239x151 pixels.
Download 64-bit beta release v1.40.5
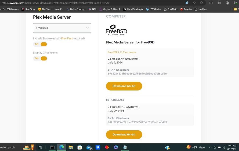(x=124, y=134)
